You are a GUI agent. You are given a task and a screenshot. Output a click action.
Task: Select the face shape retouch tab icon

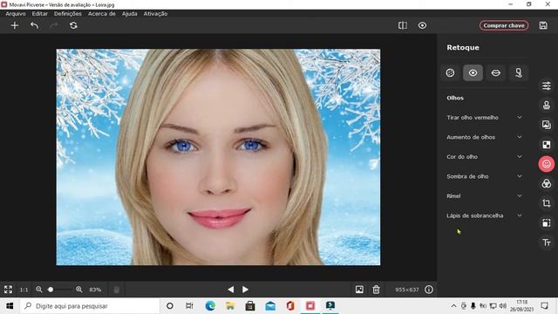click(519, 73)
